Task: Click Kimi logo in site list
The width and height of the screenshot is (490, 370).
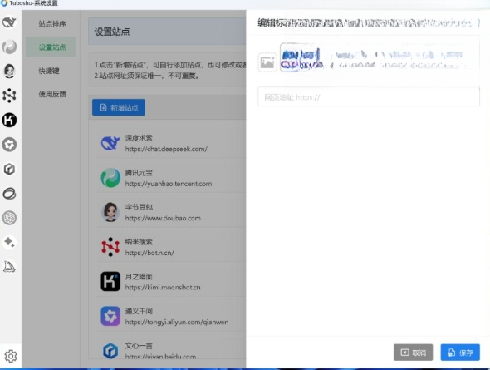Action: (110, 281)
